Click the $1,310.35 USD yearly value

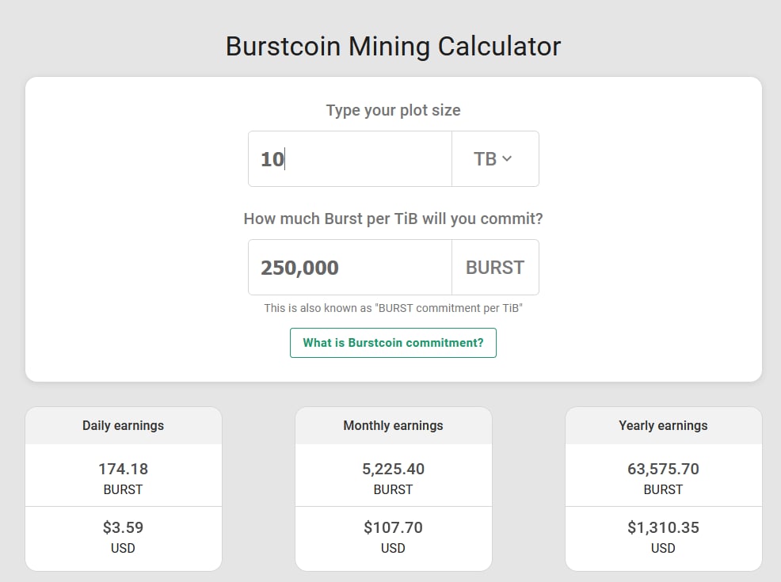pyautogui.click(x=663, y=527)
